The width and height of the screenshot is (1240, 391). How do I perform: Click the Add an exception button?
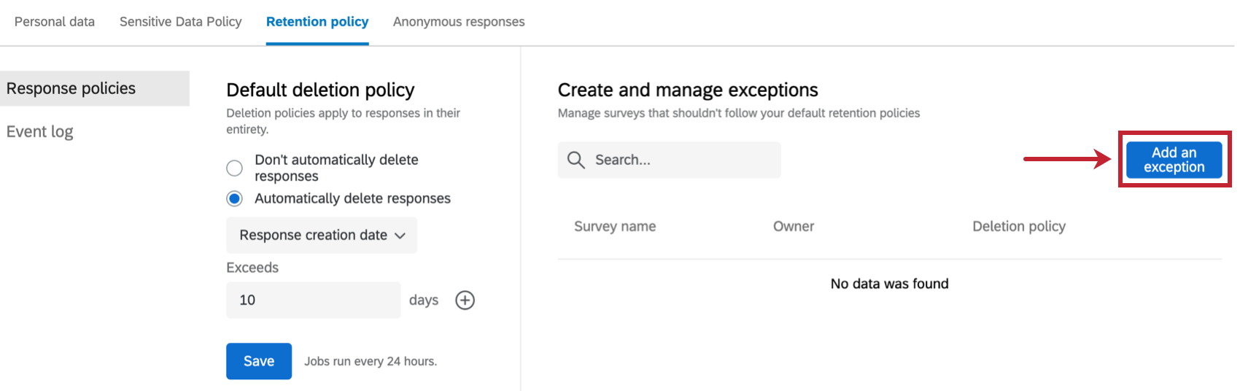(x=1174, y=160)
